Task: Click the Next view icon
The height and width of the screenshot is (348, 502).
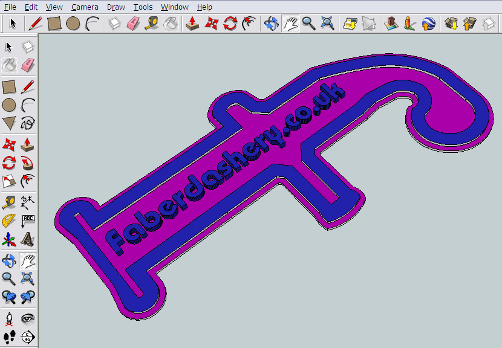Action: tap(28, 297)
